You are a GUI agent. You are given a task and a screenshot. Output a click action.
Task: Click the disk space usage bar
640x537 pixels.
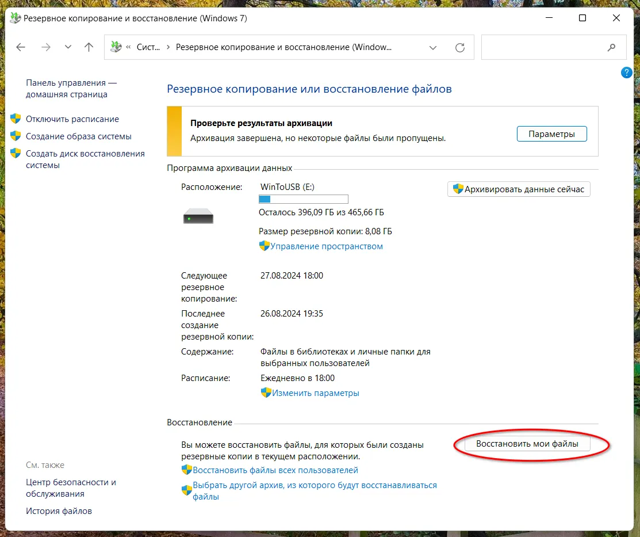pyautogui.click(x=303, y=199)
